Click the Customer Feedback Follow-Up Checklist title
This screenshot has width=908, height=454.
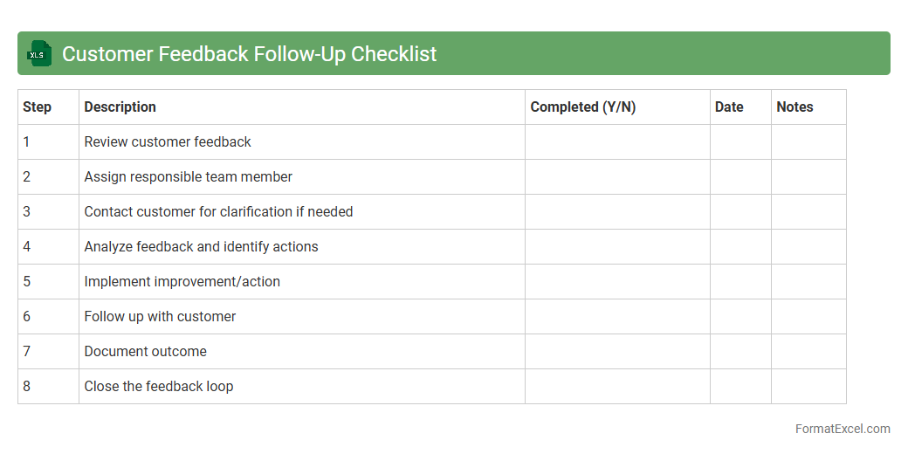pos(249,54)
